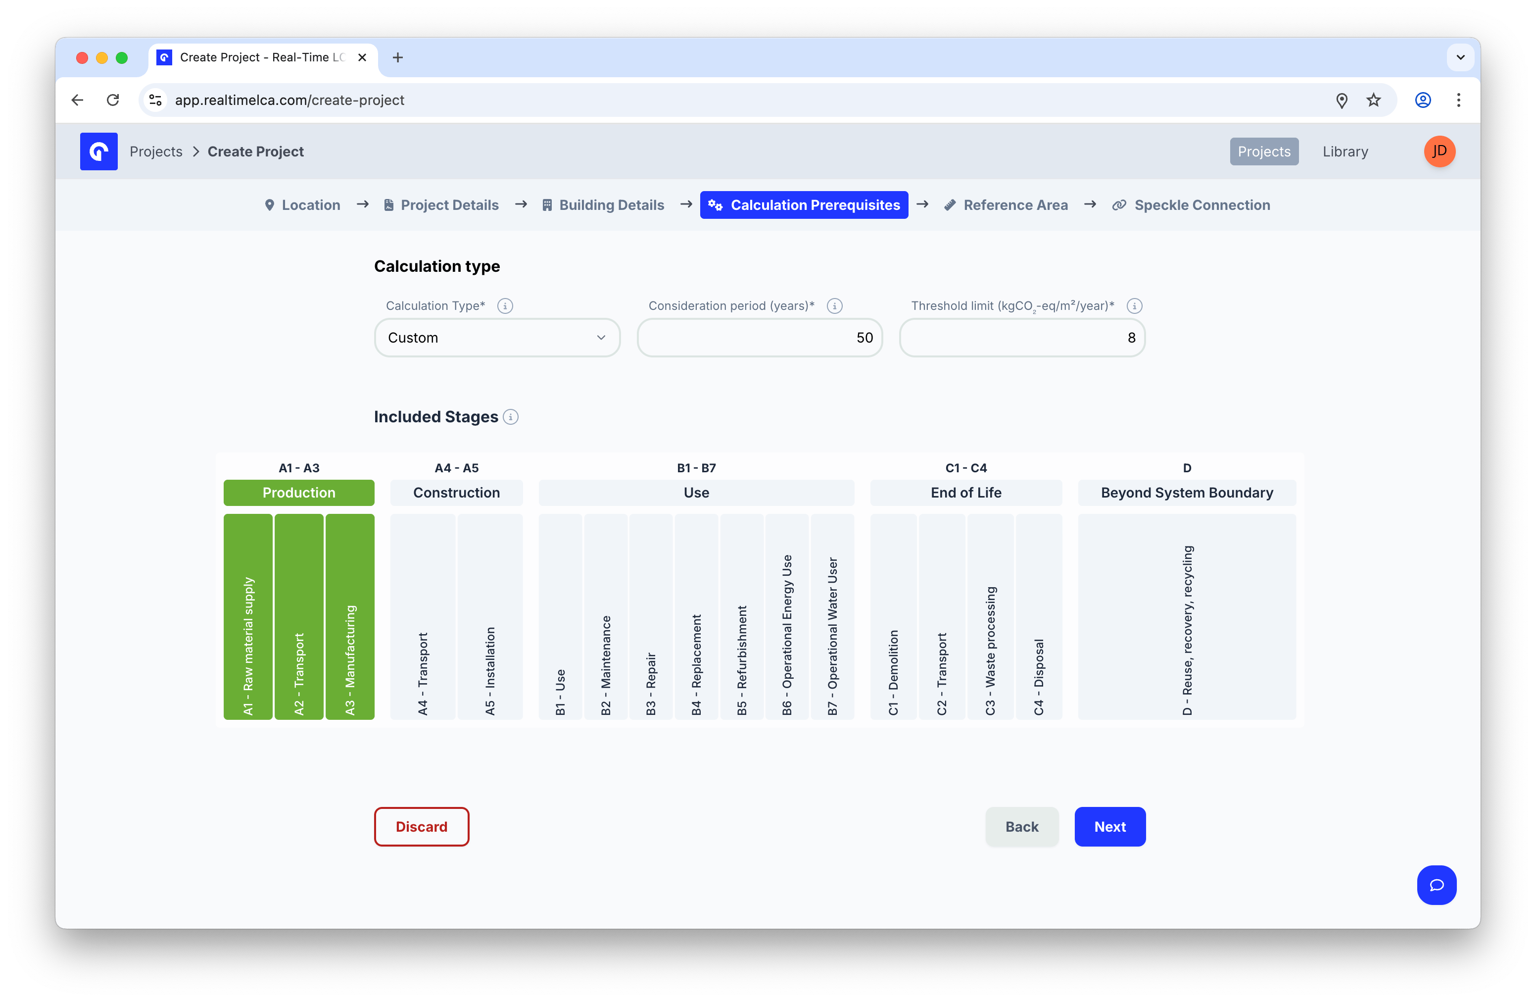Go to the Location step
This screenshot has height=1002, width=1536.
[x=302, y=205]
